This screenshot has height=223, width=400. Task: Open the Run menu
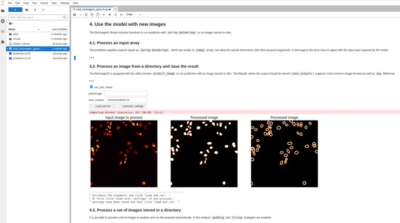tap(35, 3)
